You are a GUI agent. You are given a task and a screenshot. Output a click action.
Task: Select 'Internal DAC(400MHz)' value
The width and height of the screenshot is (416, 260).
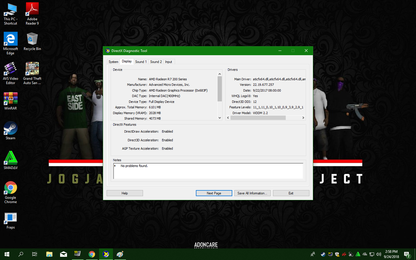click(164, 96)
